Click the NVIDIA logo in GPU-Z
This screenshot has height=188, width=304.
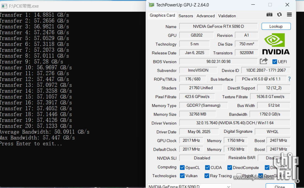pos(276,44)
